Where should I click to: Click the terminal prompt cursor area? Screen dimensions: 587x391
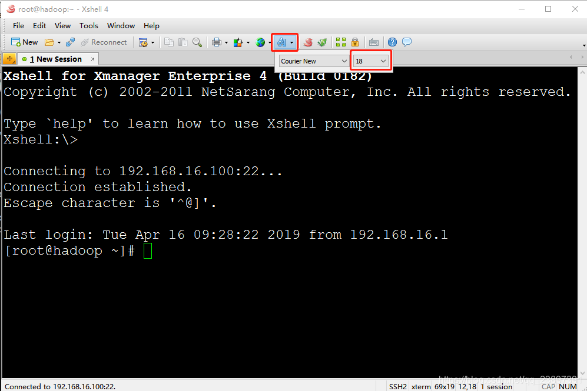[x=148, y=251]
